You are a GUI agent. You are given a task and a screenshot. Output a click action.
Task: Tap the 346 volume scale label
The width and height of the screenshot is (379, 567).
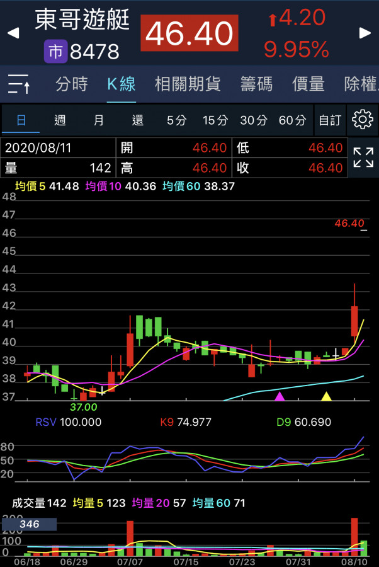[29, 524]
